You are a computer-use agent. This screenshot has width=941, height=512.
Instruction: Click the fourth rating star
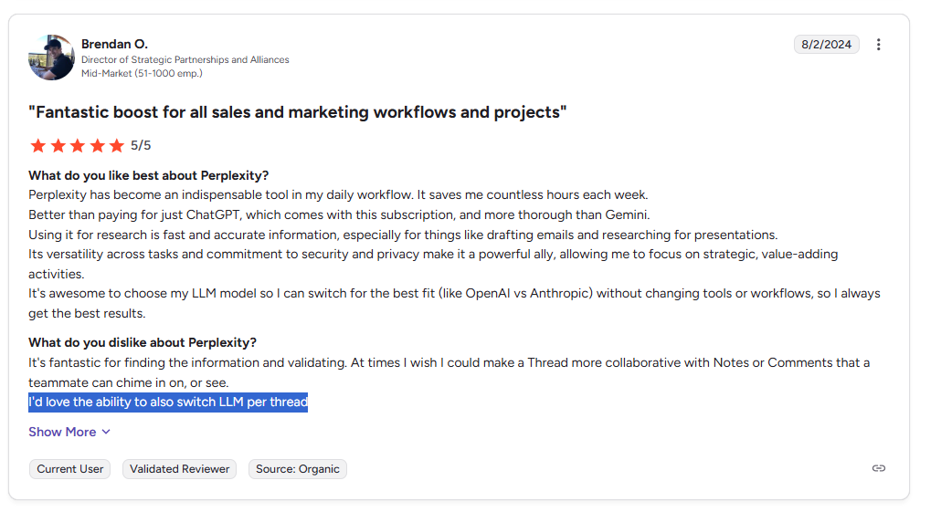[97, 146]
